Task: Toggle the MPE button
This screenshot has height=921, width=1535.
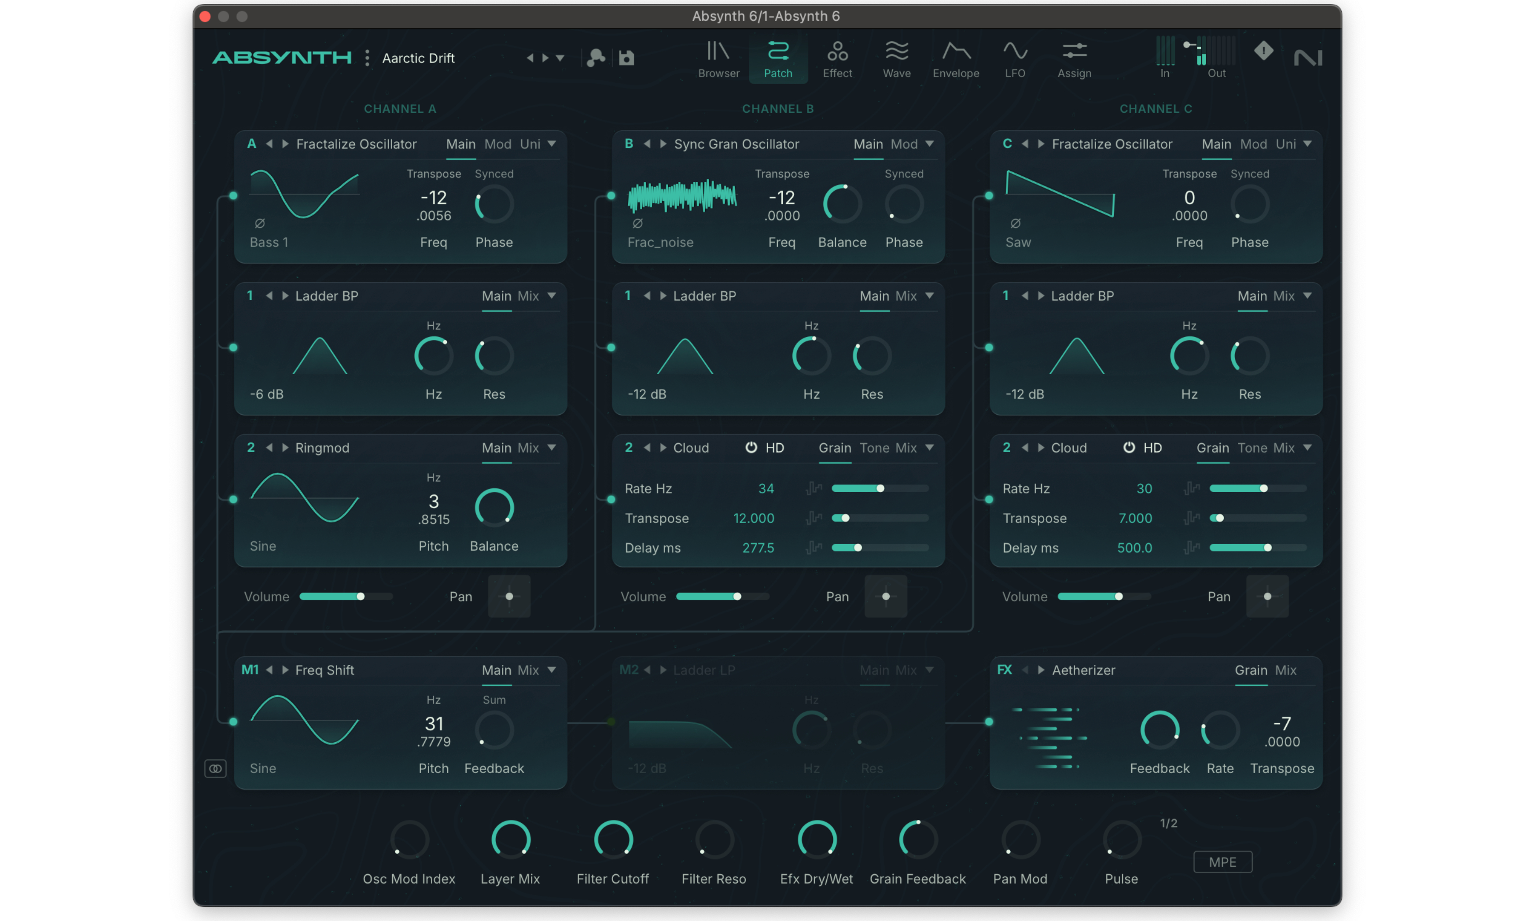Action: click(x=1222, y=862)
